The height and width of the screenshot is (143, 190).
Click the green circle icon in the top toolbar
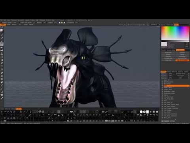pos(62,23)
